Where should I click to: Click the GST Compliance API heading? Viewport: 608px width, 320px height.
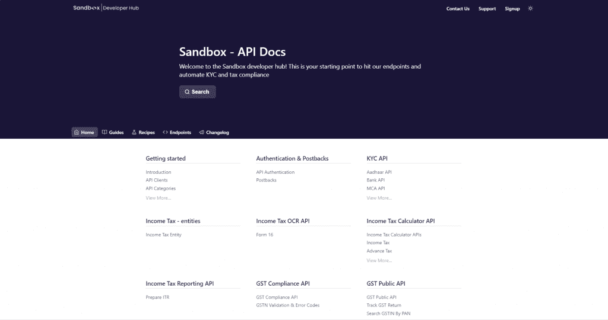coord(283,284)
